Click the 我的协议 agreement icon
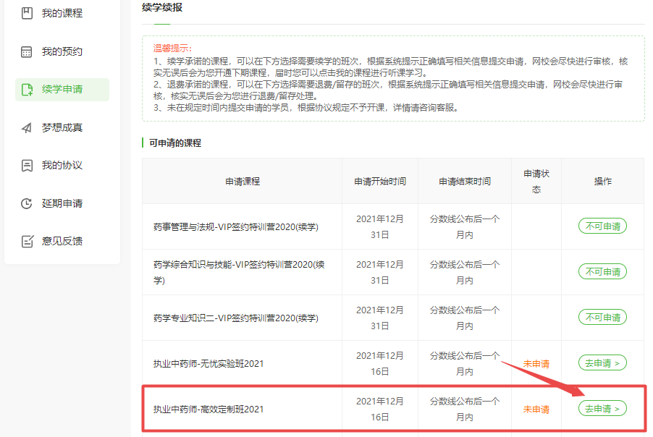Screen dimensions: 653x437 (27, 166)
